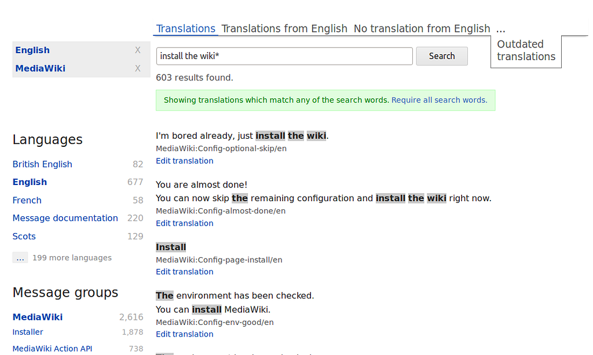Edit translation for Config-env-good/en
This screenshot has height=355, width=593.
coord(185,334)
